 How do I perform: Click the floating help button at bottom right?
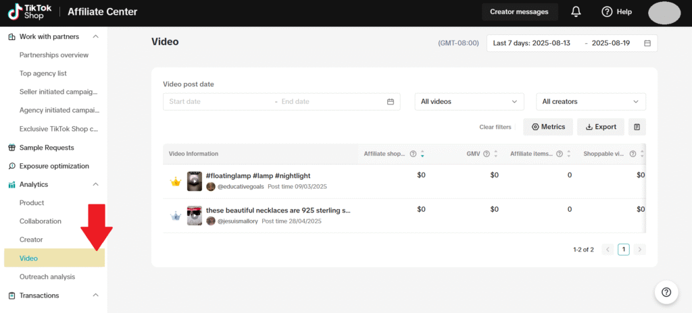click(x=666, y=291)
